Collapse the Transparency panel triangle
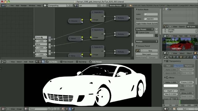Image resolution: width=198 pixels, height=111 pixels. (165, 61)
